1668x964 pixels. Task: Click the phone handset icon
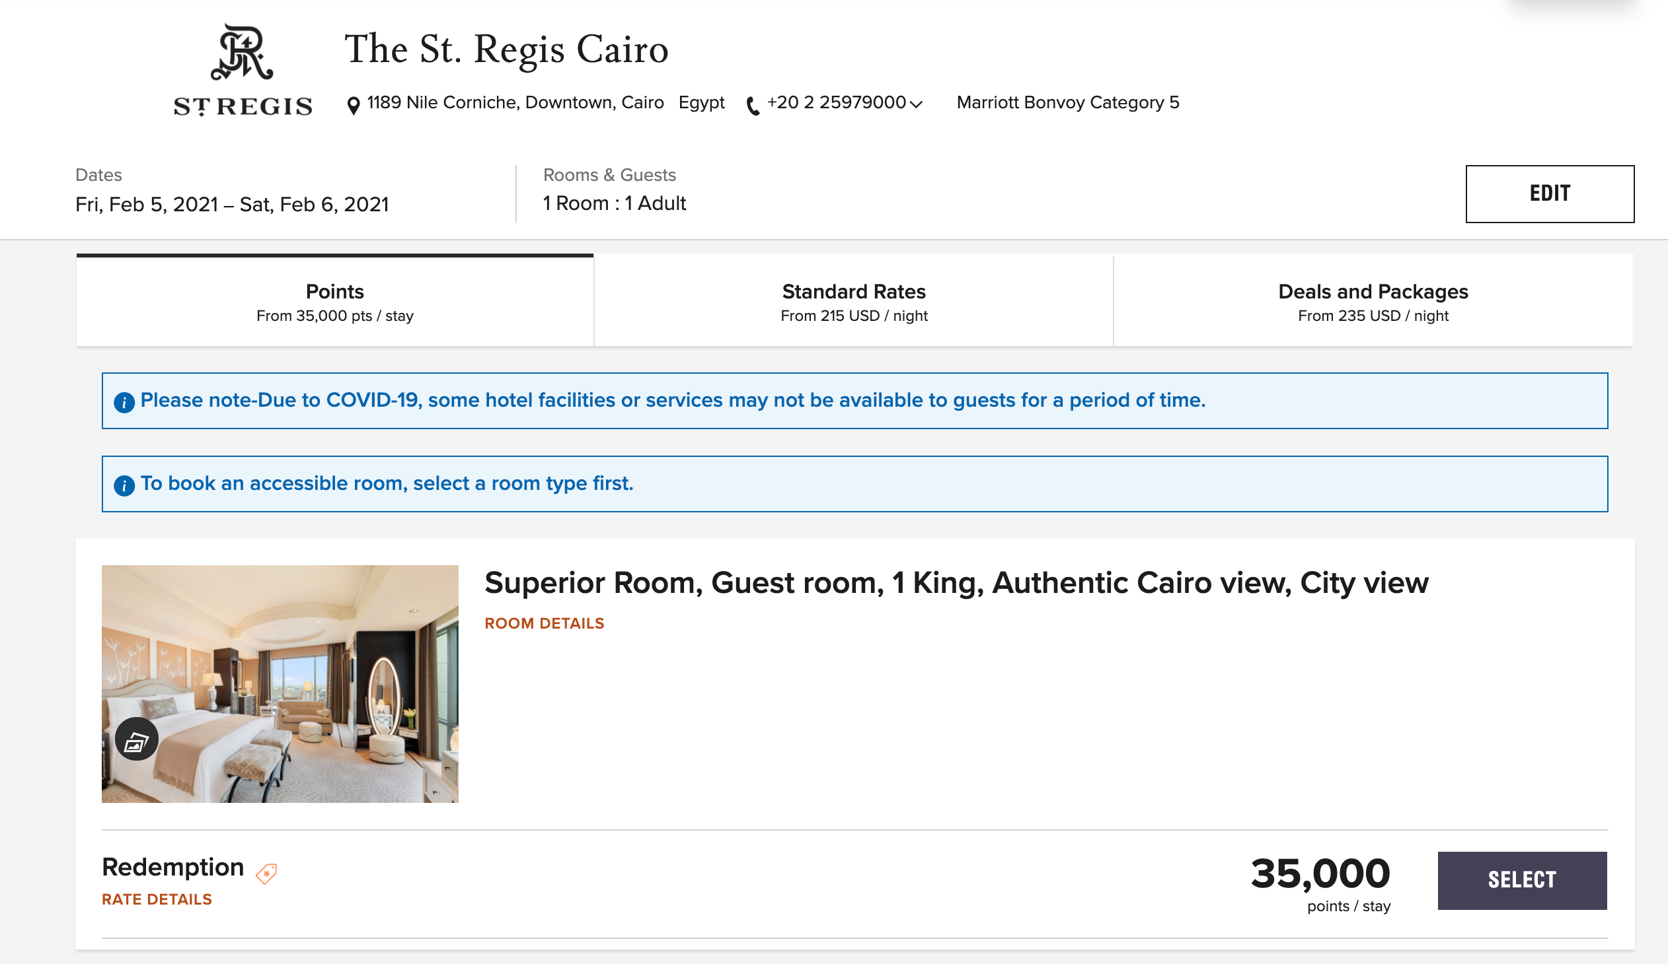pos(753,106)
